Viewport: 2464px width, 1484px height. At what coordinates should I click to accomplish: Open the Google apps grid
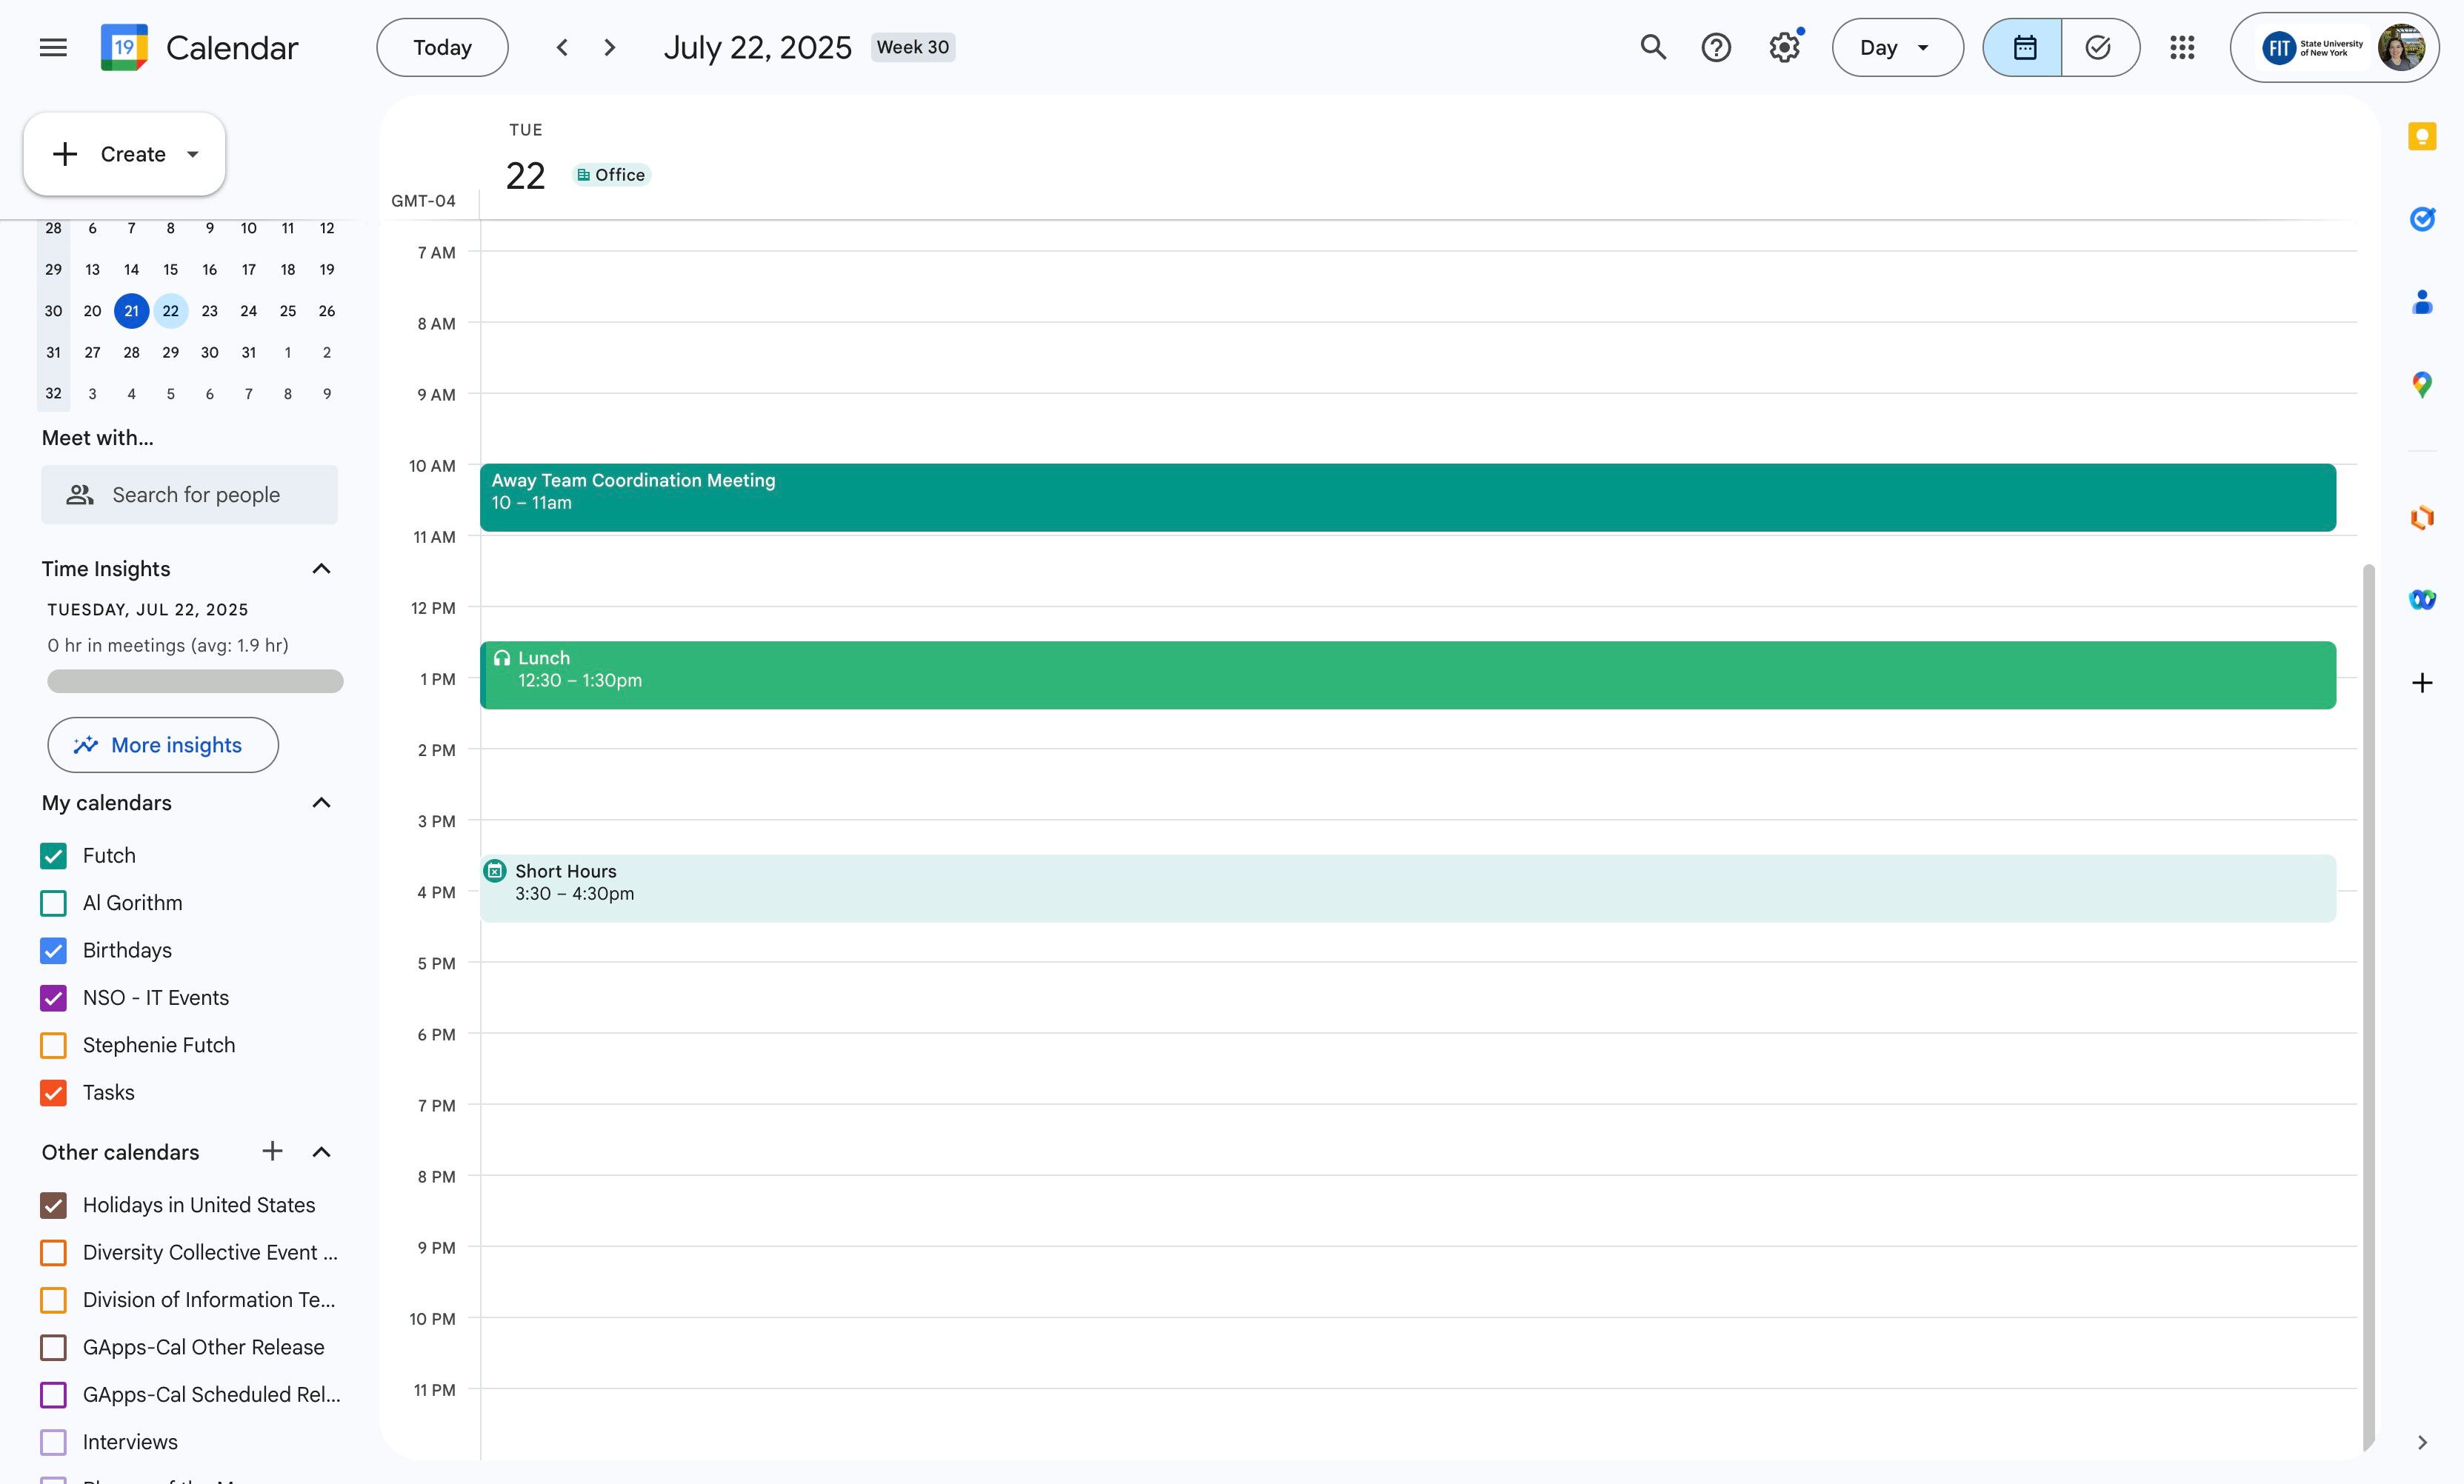click(x=2182, y=47)
